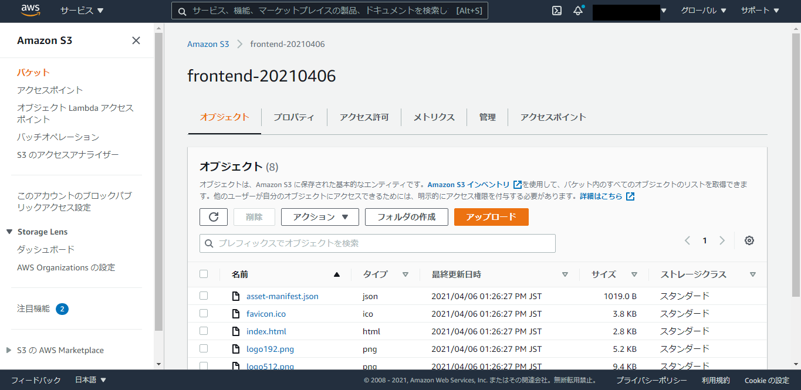Image resolution: width=801 pixels, height=390 pixels.
Task: Check the asset-manifest.json row checkbox
Action: 204,296
